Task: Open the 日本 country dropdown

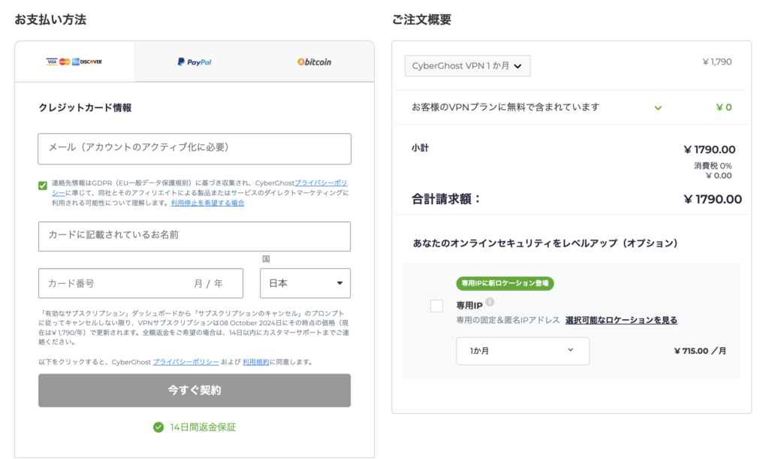Action: tap(305, 283)
